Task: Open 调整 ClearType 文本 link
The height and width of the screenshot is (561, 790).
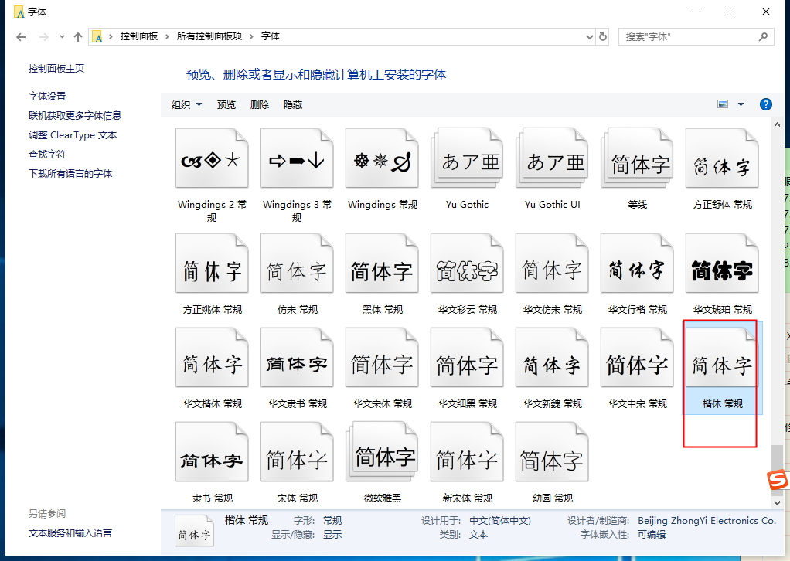Action: [73, 135]
